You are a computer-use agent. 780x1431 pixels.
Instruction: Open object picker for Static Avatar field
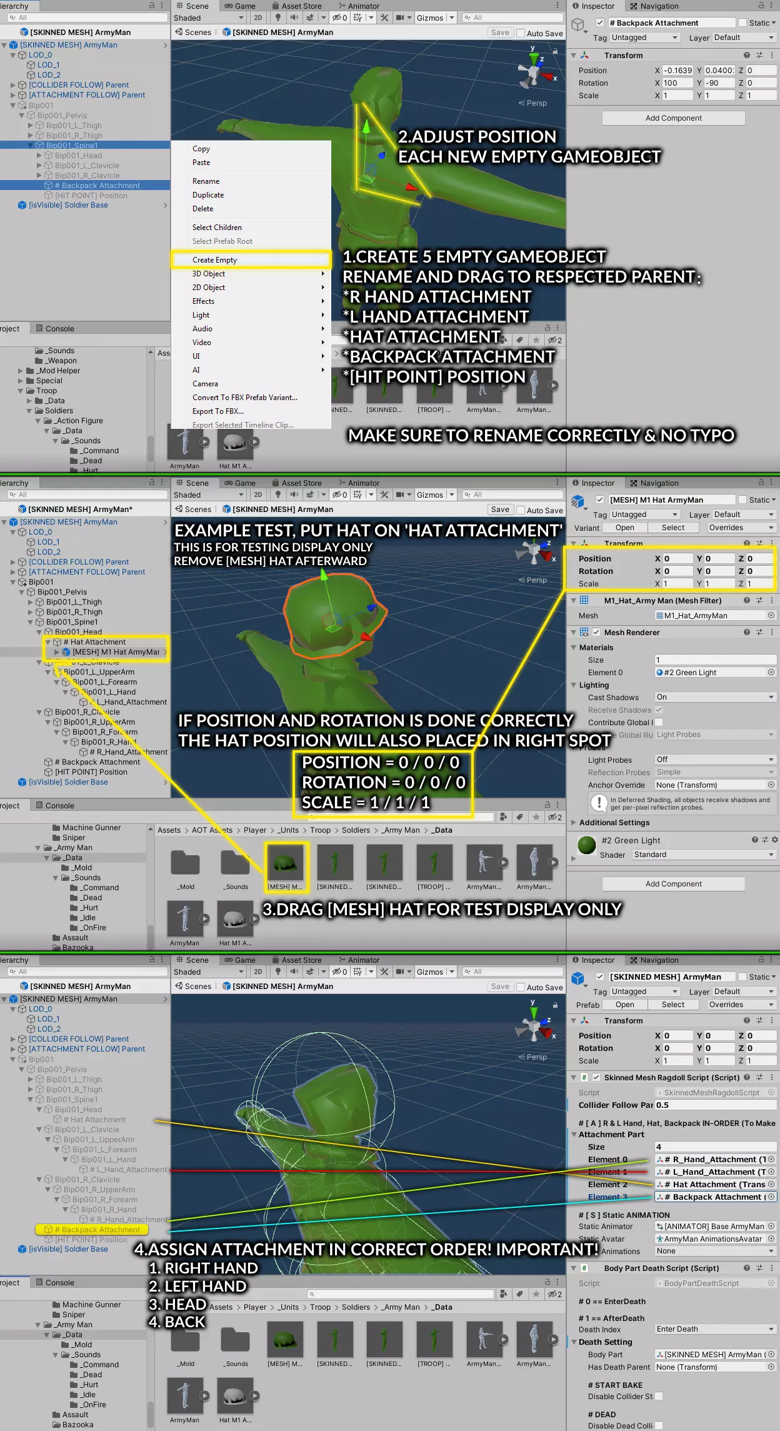(x=771, y=1238)
